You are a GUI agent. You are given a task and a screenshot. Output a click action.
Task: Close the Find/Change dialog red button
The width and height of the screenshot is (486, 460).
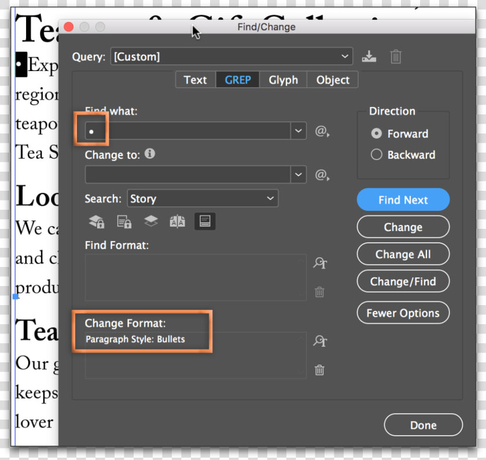[x=68, y=27]
